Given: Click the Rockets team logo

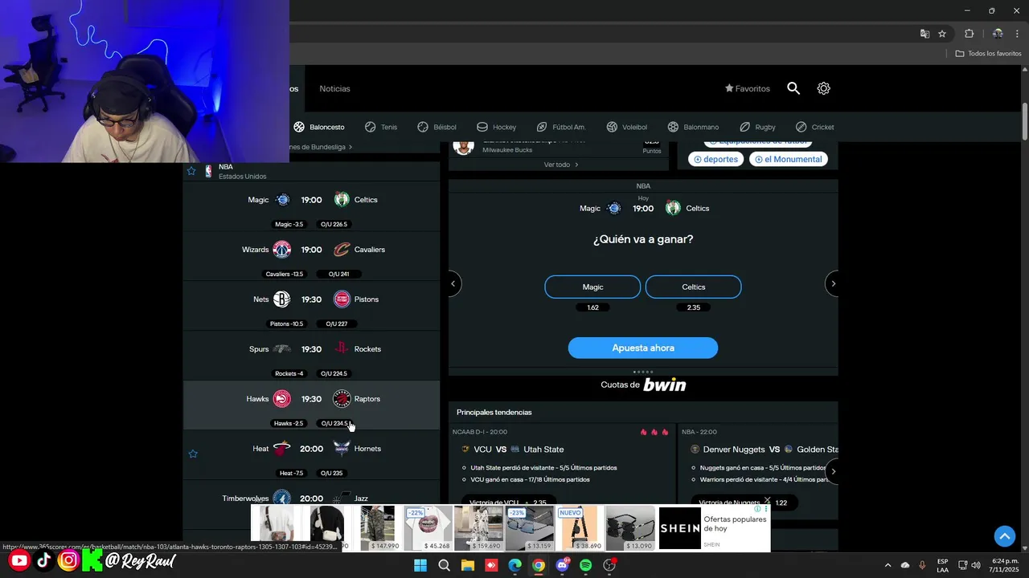Looking at the screenshot, I should pos(342,349).
